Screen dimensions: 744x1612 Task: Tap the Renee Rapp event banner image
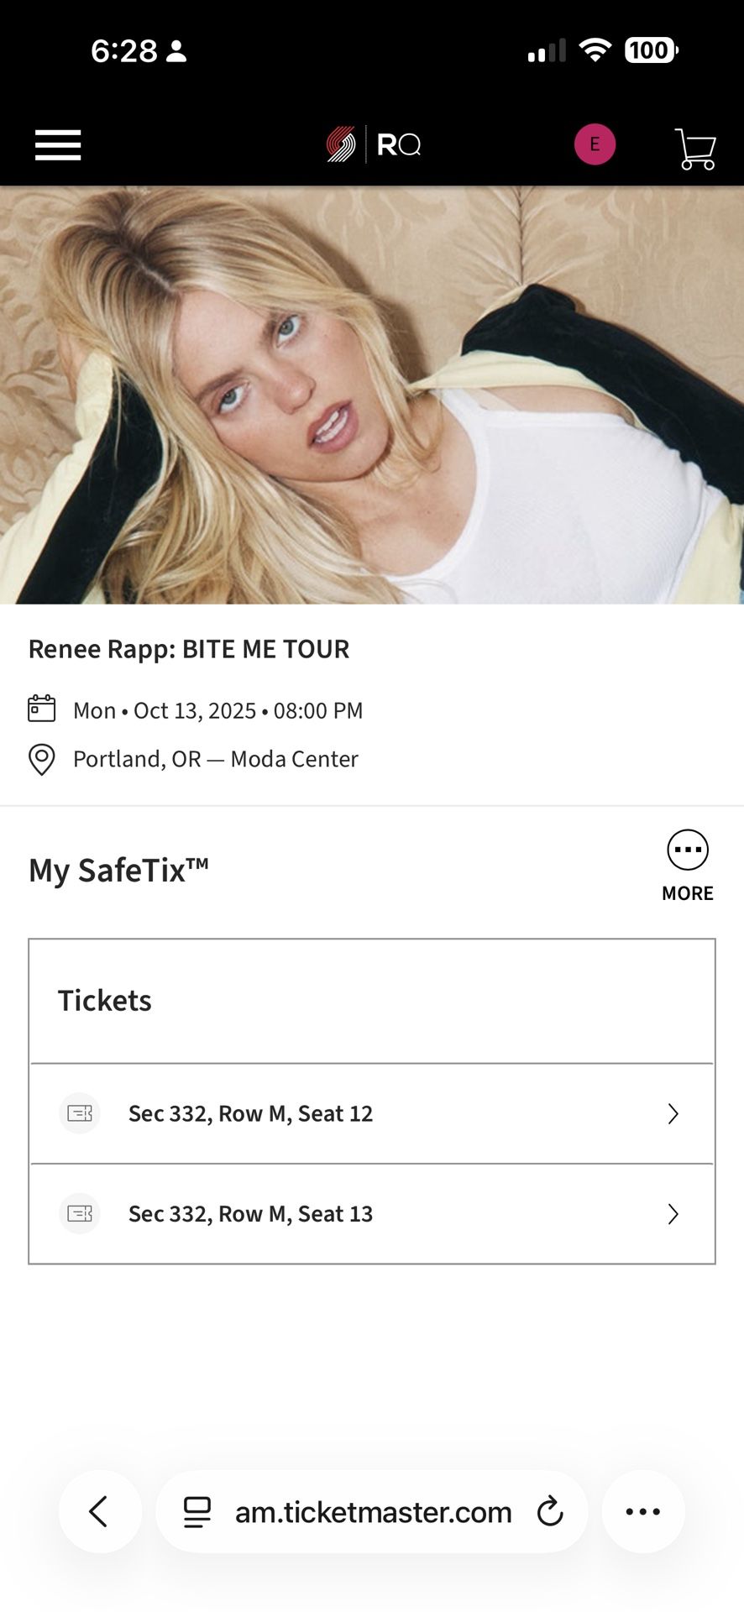pos(372,395)
